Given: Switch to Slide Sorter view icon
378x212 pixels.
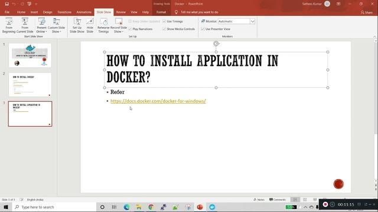Looking at the screenshot, I should click(x=305, y=200).
